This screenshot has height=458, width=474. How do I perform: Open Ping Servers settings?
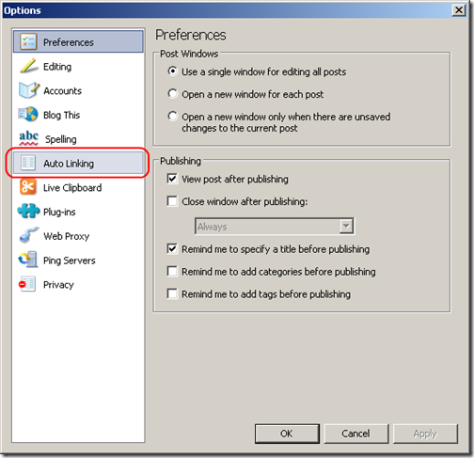pos(70,261)
